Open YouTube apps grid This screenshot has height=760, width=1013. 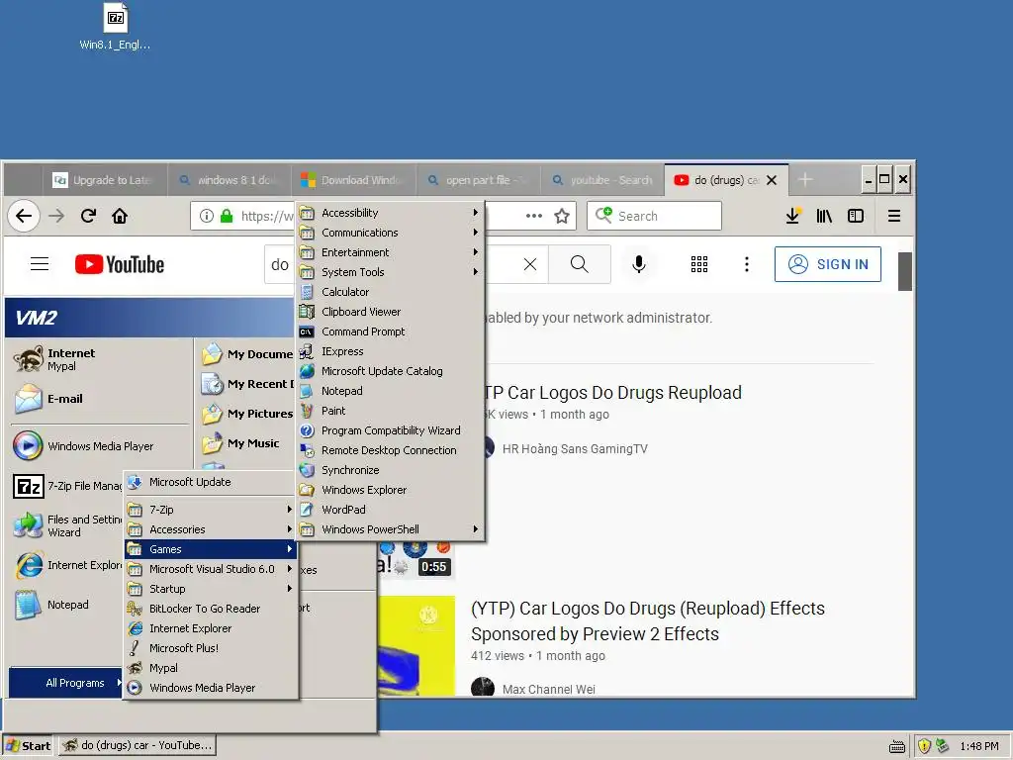tap(699, 264)
